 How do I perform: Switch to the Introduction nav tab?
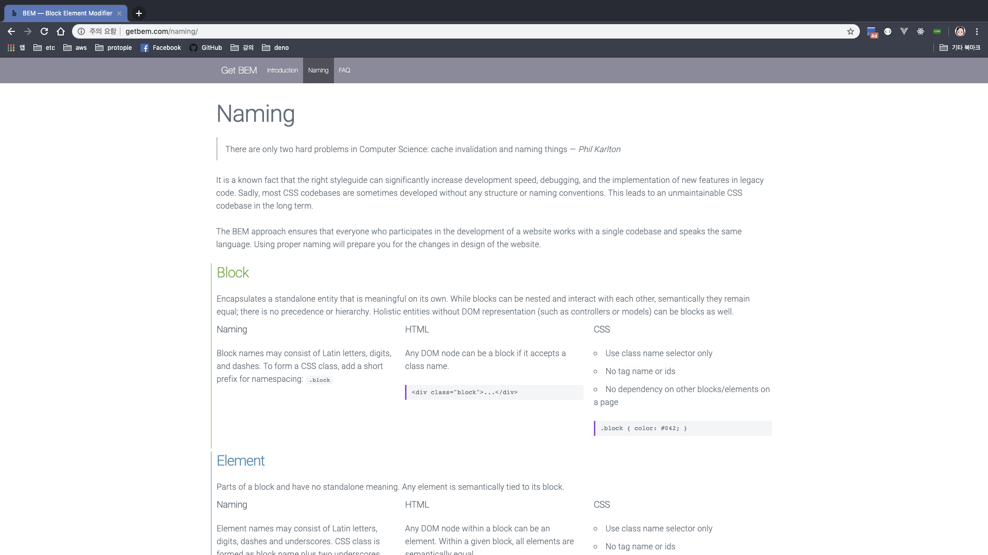[282, 70]
